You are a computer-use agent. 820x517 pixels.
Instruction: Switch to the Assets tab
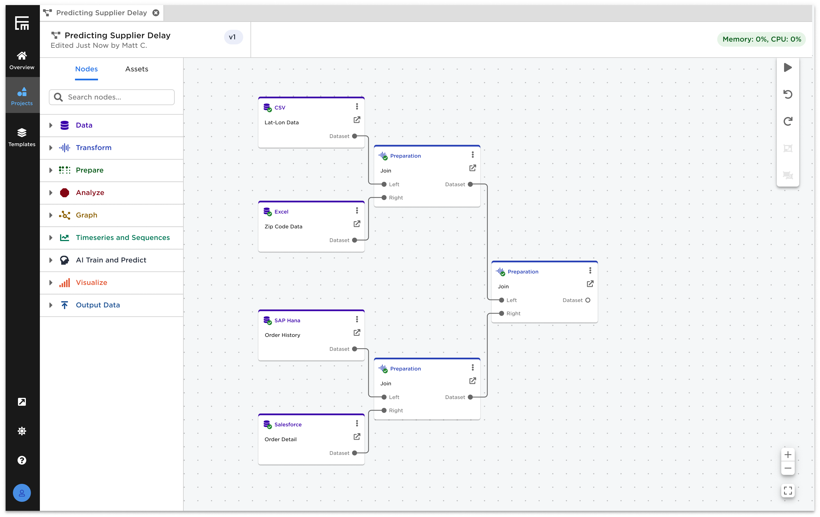pyautogui.click(x=136, y=69)
